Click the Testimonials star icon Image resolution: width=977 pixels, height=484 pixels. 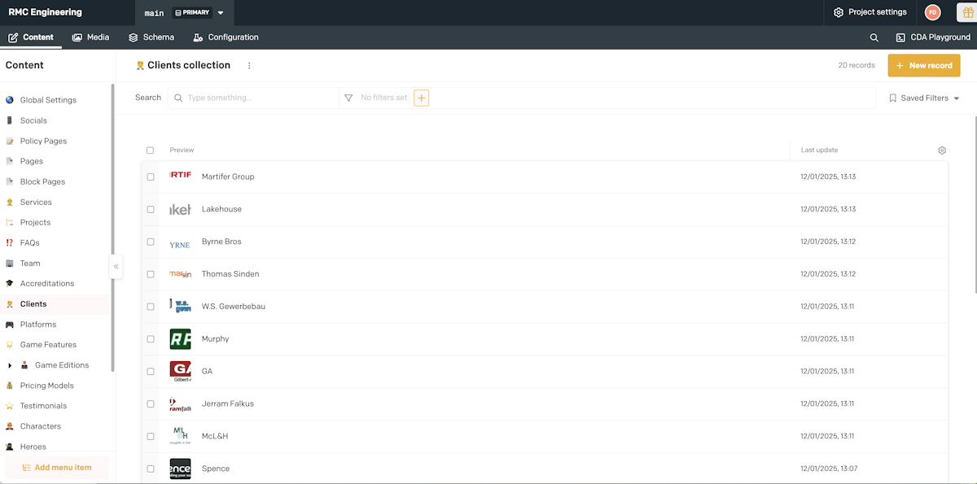(10, 406)
